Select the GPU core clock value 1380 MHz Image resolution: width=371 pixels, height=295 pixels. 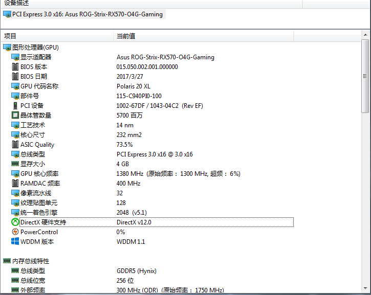pyautogui.click(x=129, y=174)
